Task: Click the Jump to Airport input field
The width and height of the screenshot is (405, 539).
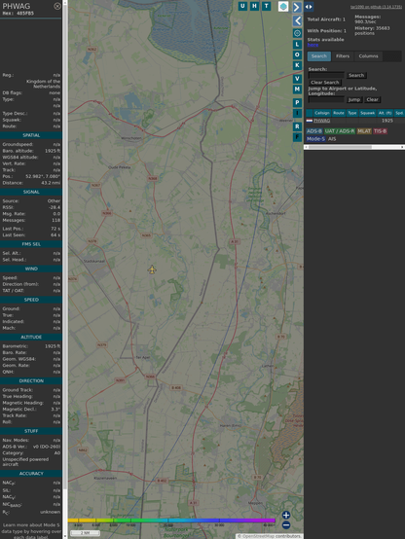Action: click(x=326, y=99)
